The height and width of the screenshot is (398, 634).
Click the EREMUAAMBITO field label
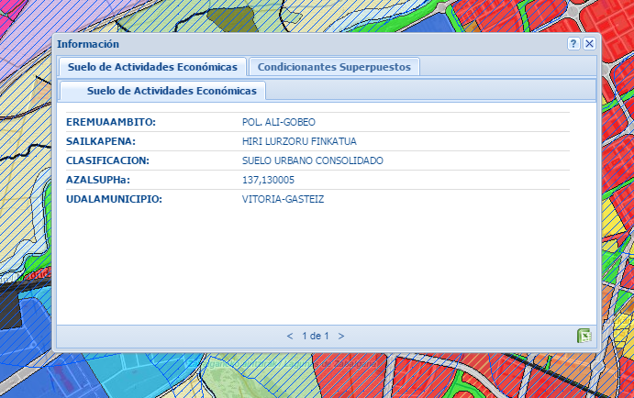(111, 122)
